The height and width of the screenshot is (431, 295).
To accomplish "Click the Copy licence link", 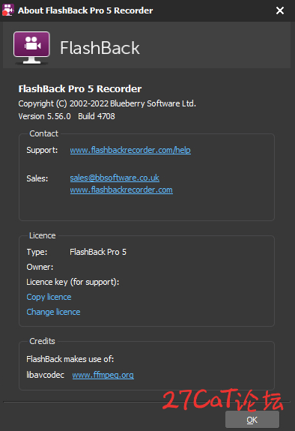I will [49, 297].
